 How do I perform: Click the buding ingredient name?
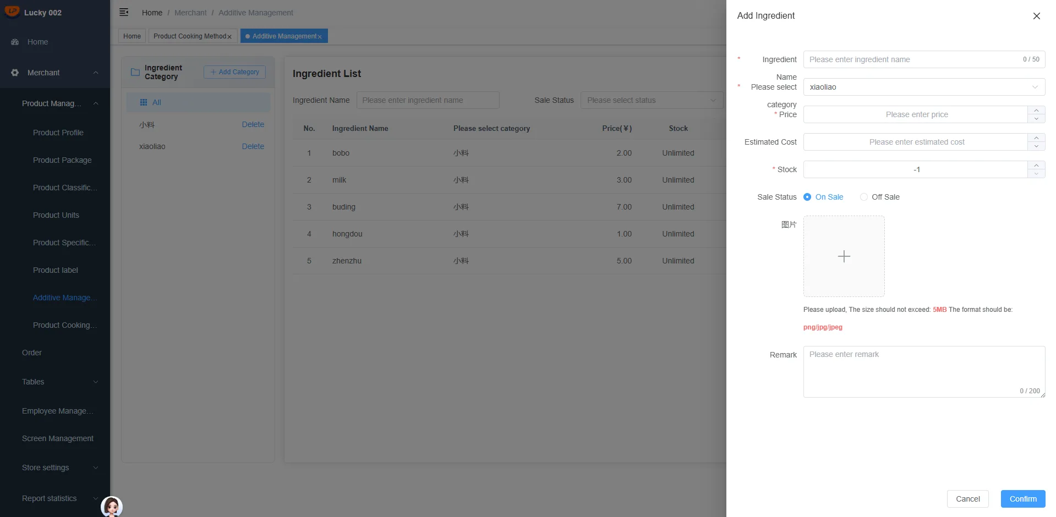point(344,207)
